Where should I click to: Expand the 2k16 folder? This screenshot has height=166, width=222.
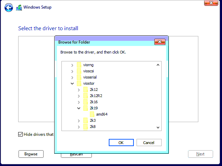[x=79, y=102]
